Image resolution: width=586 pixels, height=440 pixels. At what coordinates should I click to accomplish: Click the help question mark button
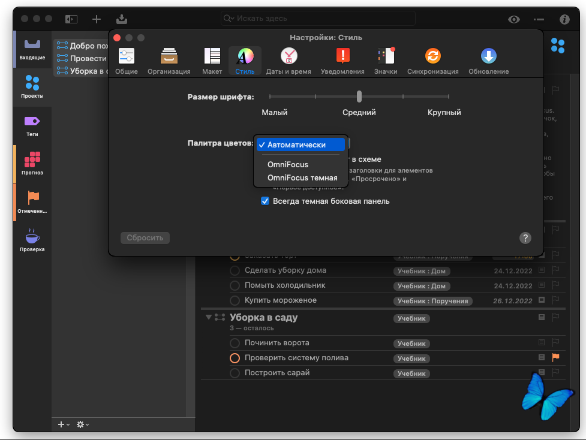pos(525,238)
